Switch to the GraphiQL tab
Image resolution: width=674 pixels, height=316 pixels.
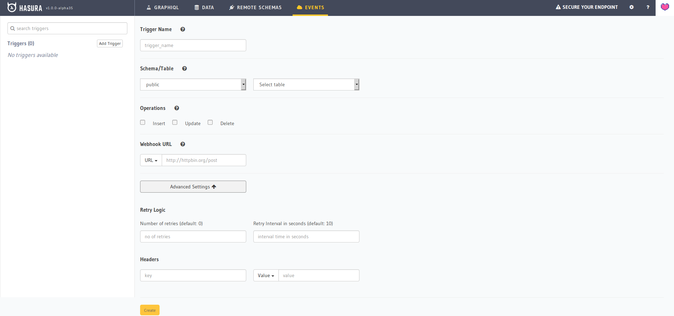tap(163, 7)
